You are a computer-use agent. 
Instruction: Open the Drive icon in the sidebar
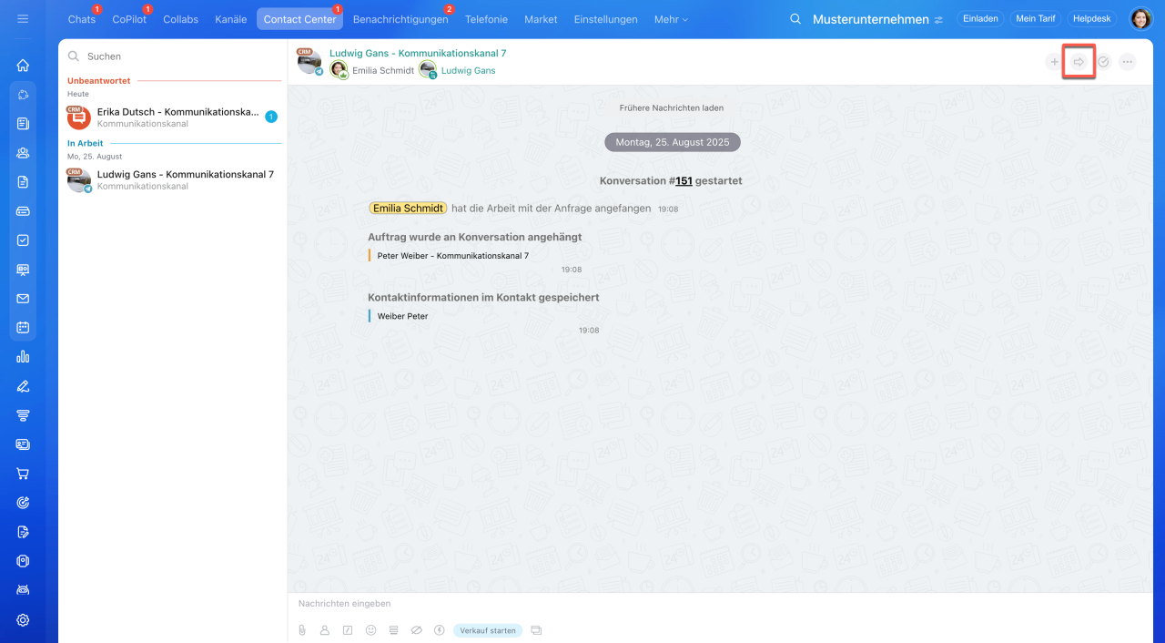[x=23, y=211]
